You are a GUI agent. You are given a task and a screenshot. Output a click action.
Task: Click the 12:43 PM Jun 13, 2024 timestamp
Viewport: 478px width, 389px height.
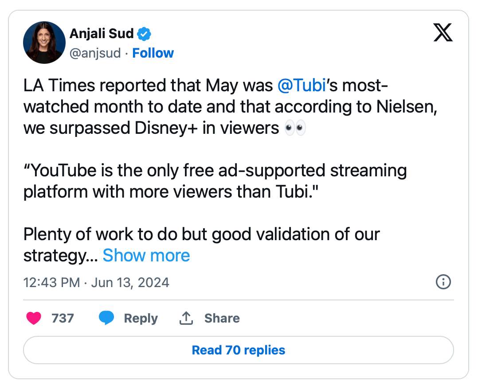[96, 282]
